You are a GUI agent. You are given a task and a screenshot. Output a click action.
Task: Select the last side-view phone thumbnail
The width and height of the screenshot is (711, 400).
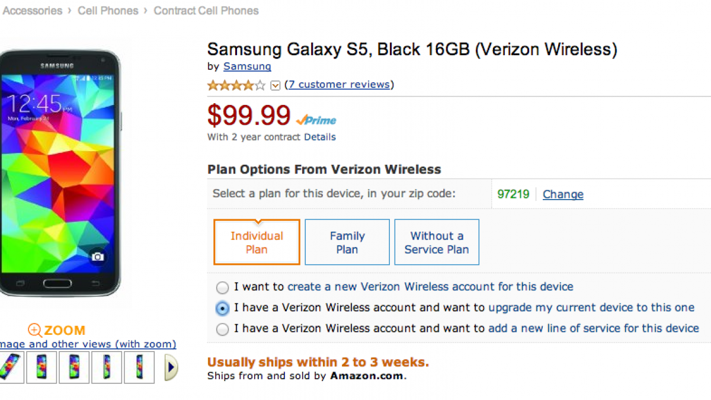tap(139, 367)
